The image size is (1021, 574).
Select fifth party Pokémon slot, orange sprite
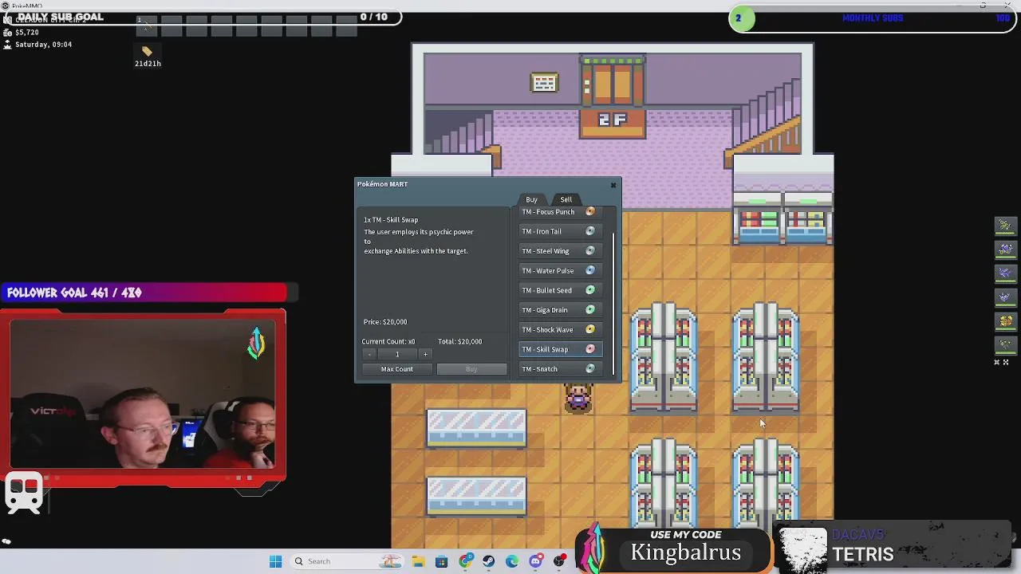(1005, 321)
